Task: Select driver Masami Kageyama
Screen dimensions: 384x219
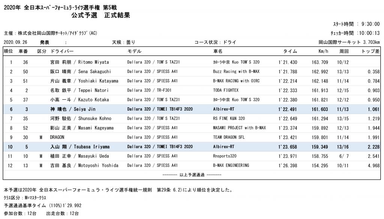Action: [x=82, y=128]
